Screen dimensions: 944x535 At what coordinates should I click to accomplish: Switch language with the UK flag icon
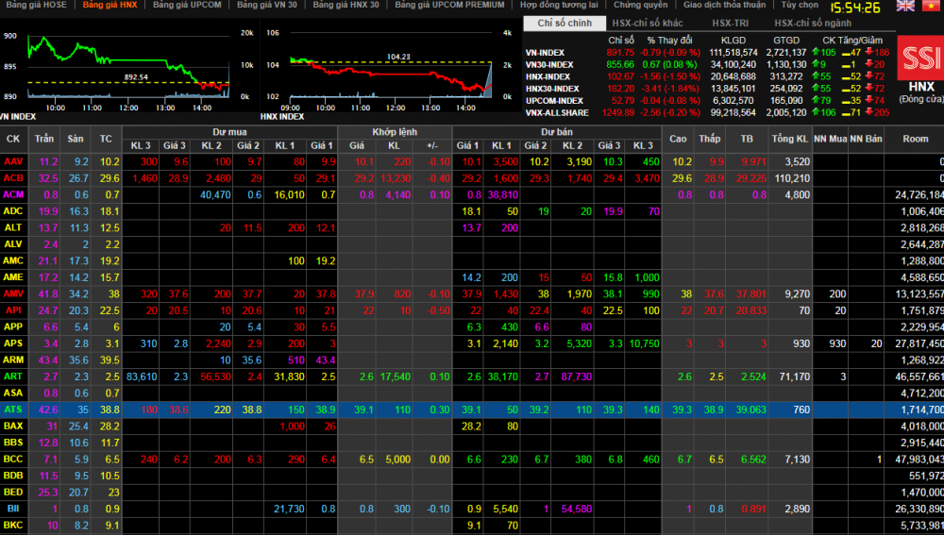904,6
